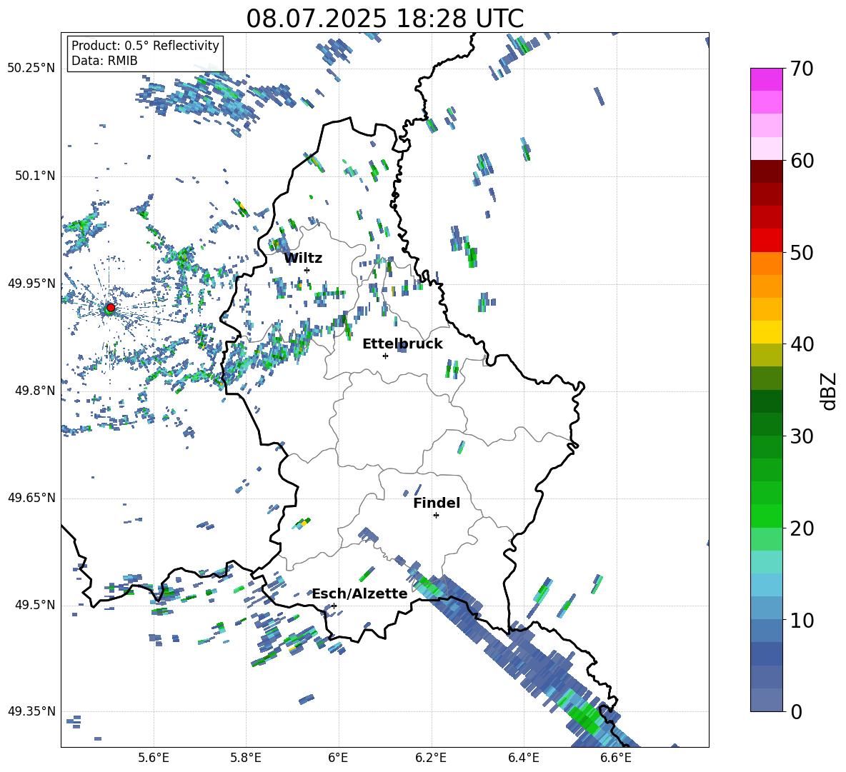Click the colorbar tick label 20
This screenshot has height=772, width=846.
(802, 528)
